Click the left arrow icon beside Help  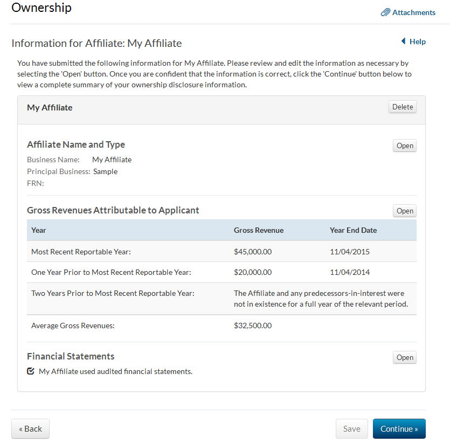[x=403, y=41]
